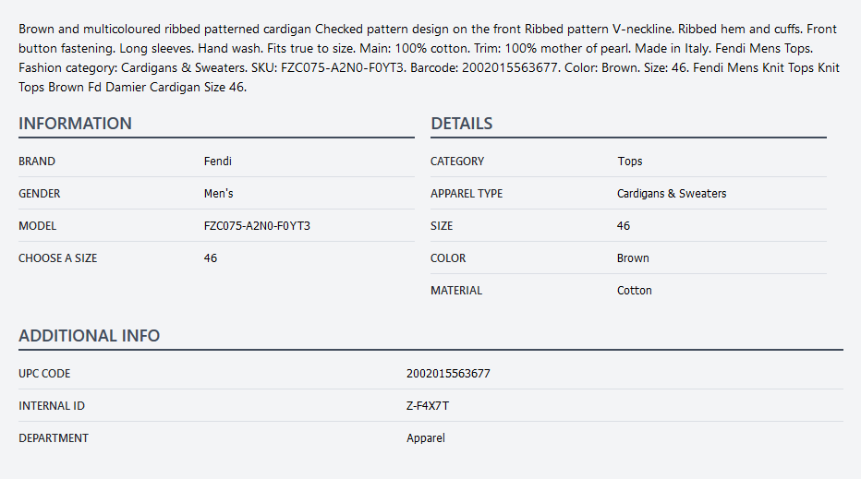Click the UPC CODE label
This screenshot has width=861, height=479.
(44, 374)
